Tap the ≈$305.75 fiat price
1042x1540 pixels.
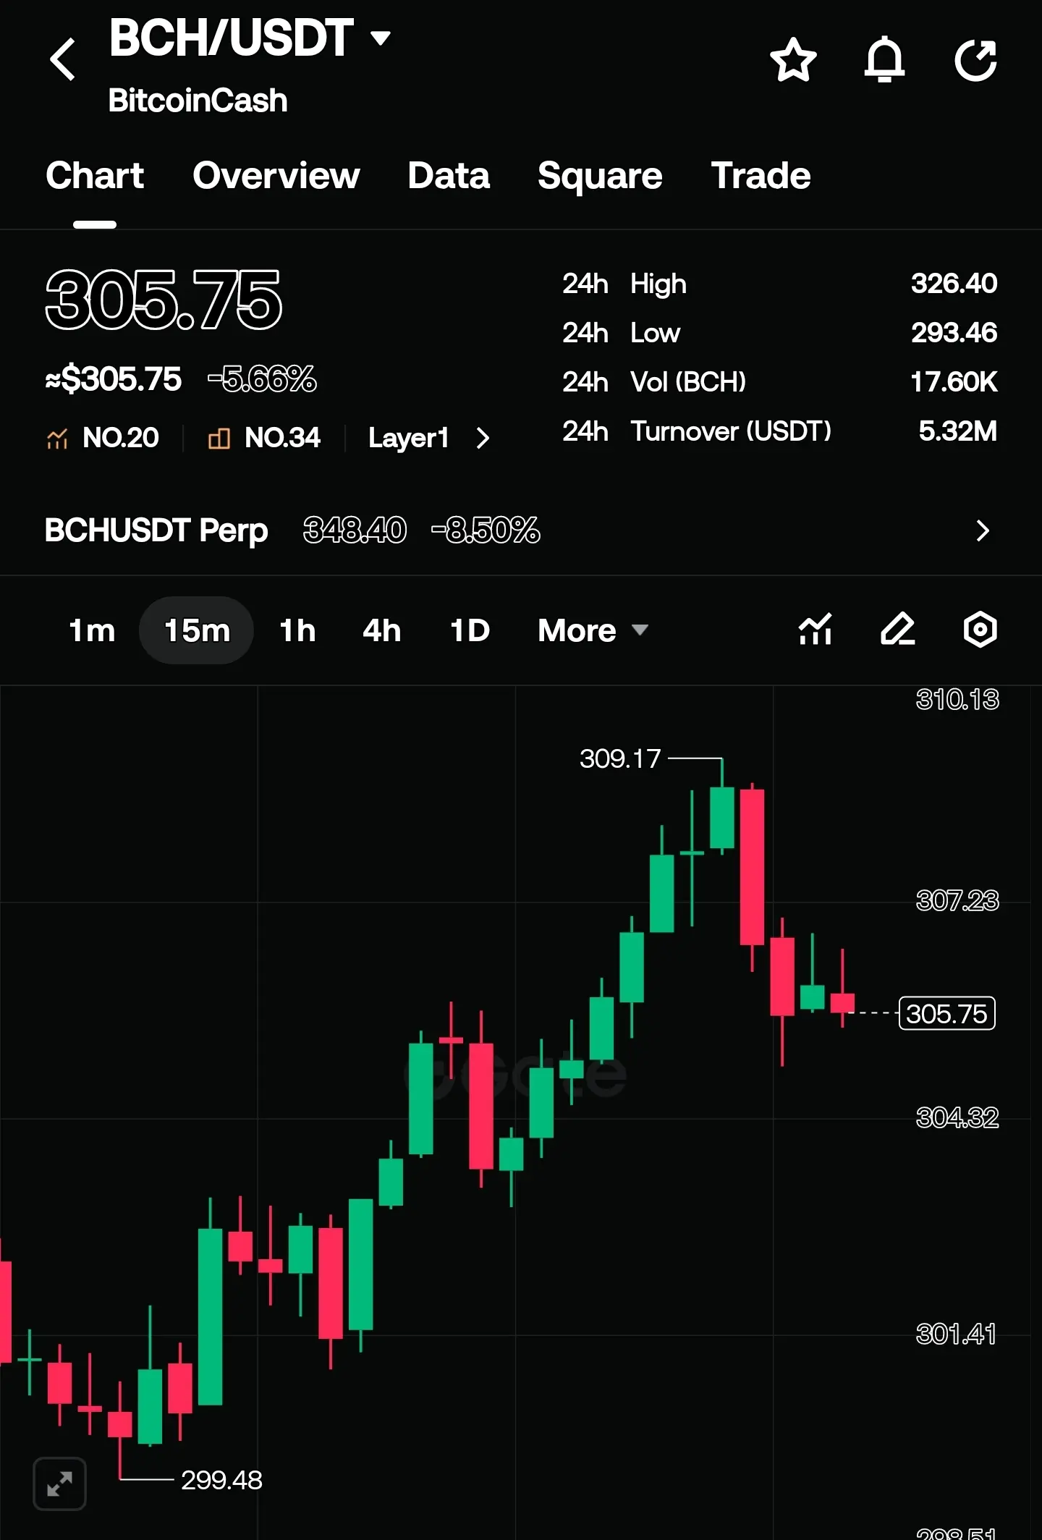click(x=114, y=378)
